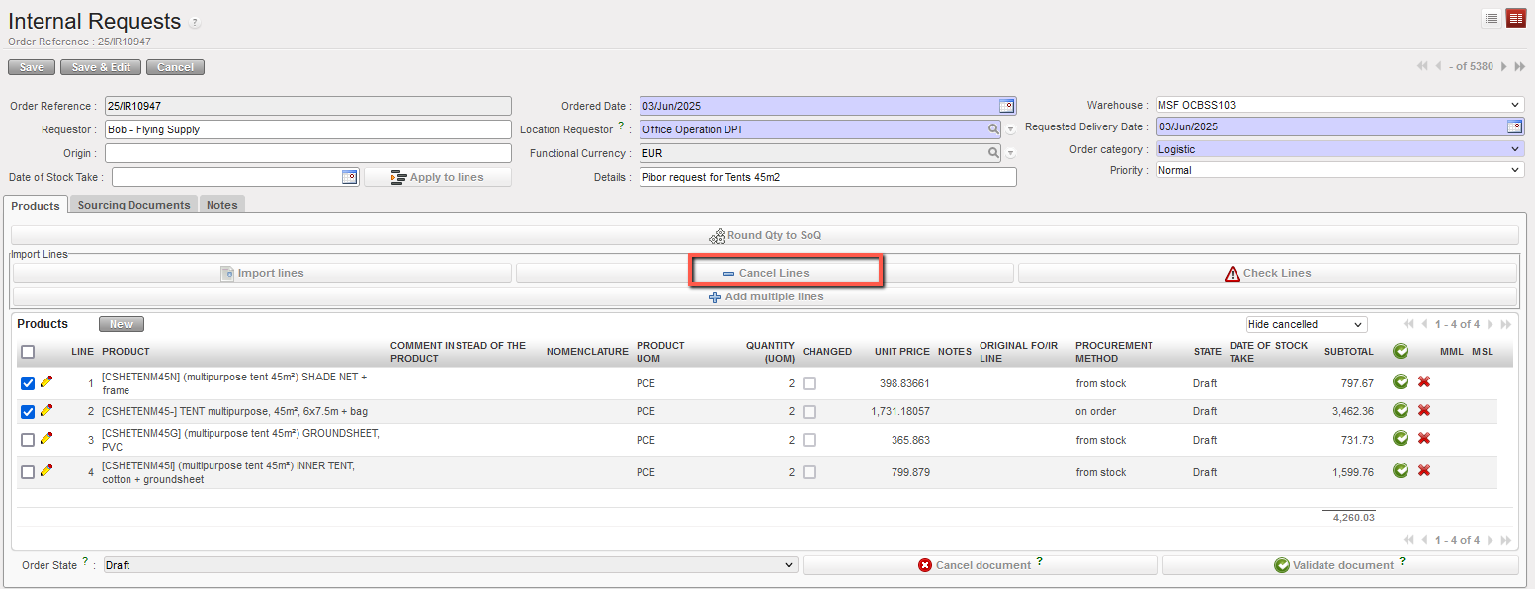1535x589 pixels.
Task: Click the red X delete icon on line 4
Action: coord(1424,471)
